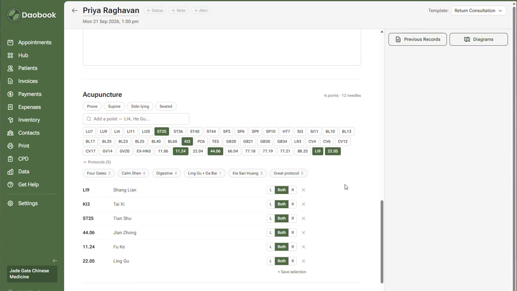
Task: Choose the Side-lying position
Action: (x=140, y=106)
